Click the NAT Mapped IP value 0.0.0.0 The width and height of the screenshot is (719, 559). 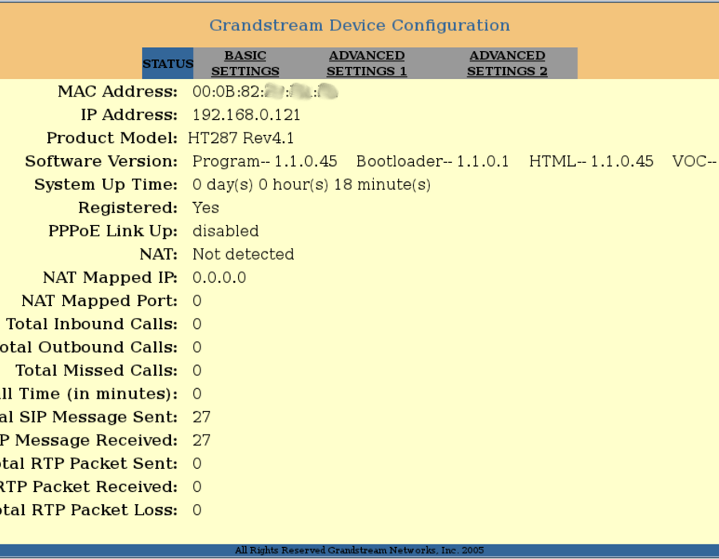pos(219,278)
